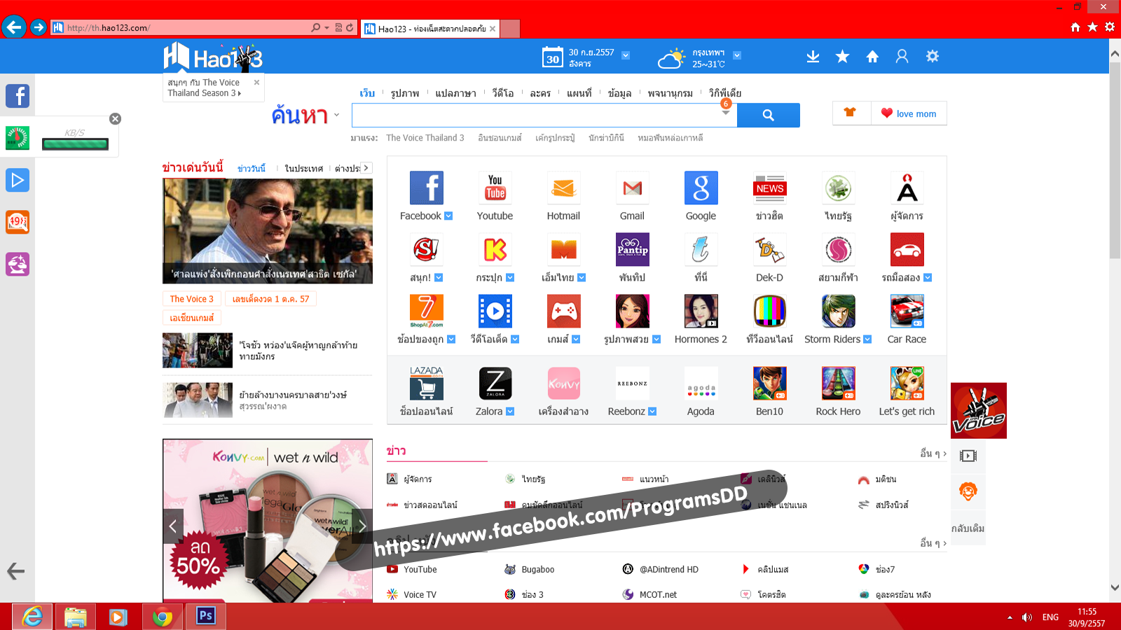This screenshot has height=630, width=1121.
Task: Click the Youtube site icon
Action: 495,188
